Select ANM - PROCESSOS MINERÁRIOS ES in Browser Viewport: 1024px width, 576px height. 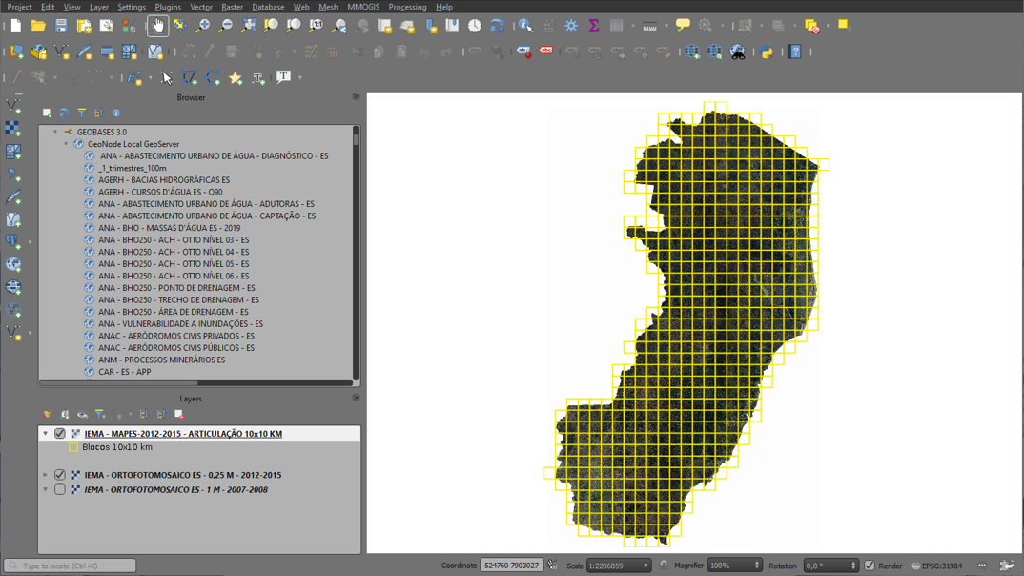pyautogui.click(x=162, y=360)
